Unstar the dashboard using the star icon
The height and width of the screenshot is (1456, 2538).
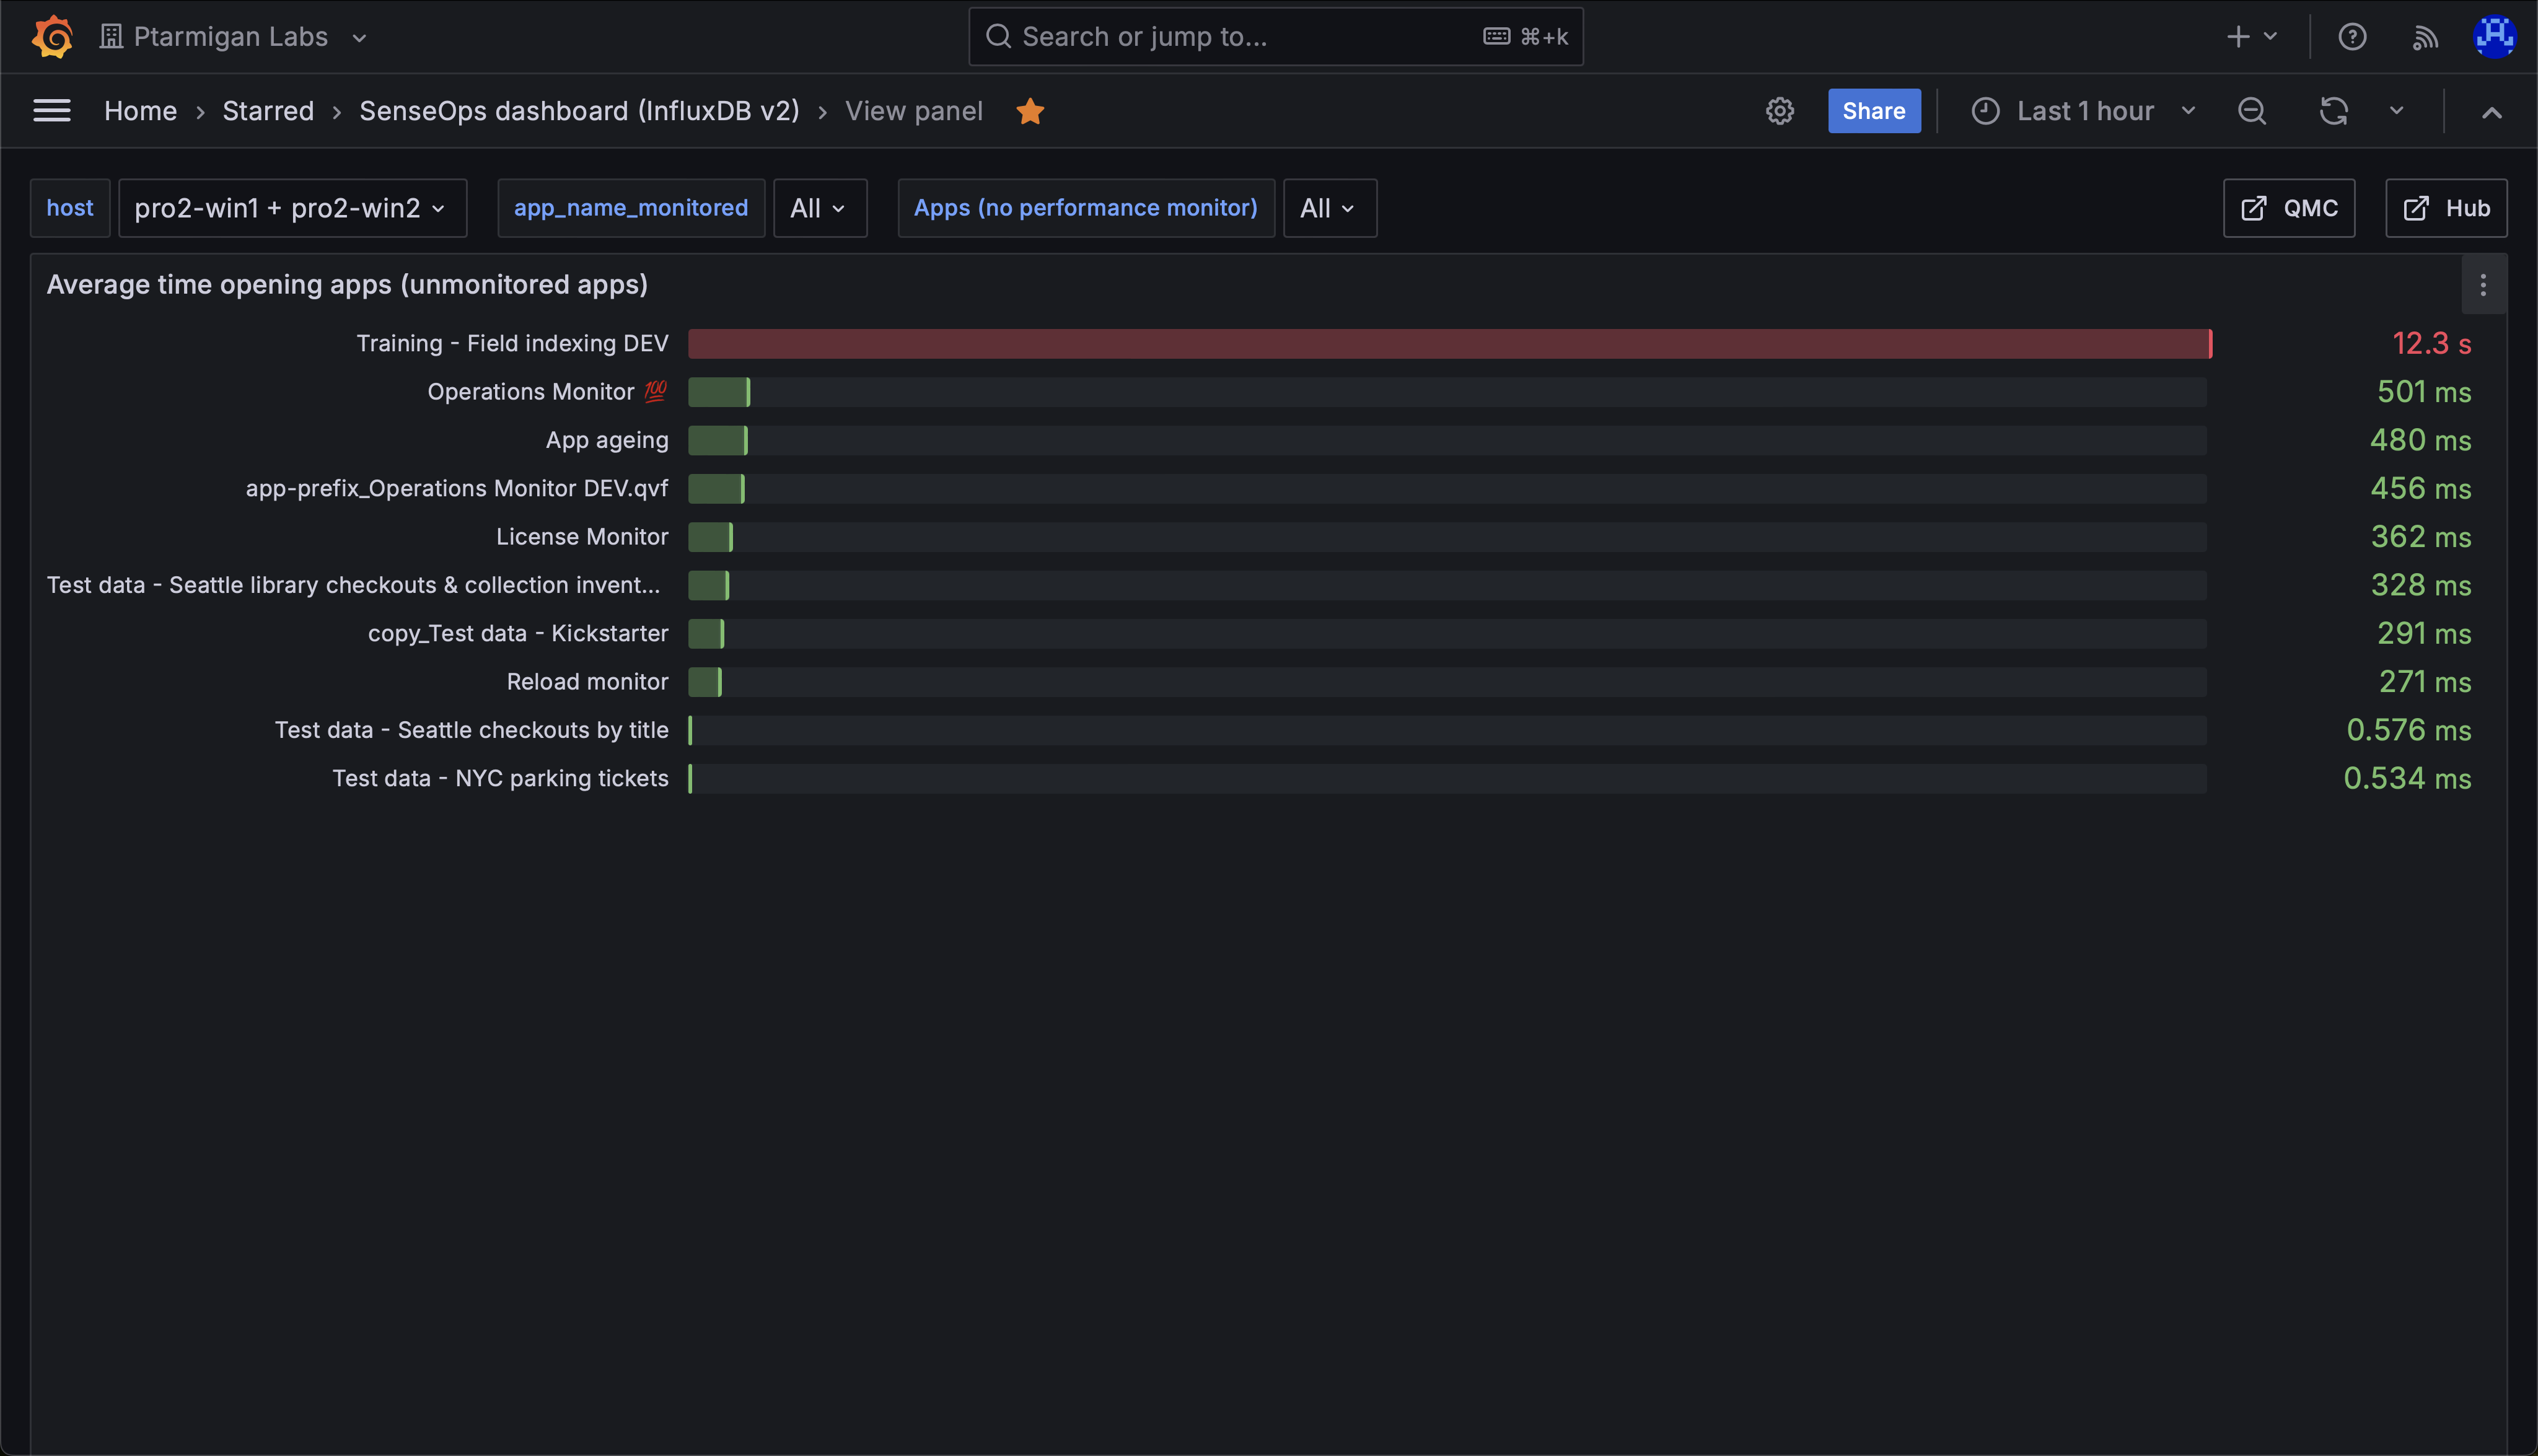(1030, 111)
